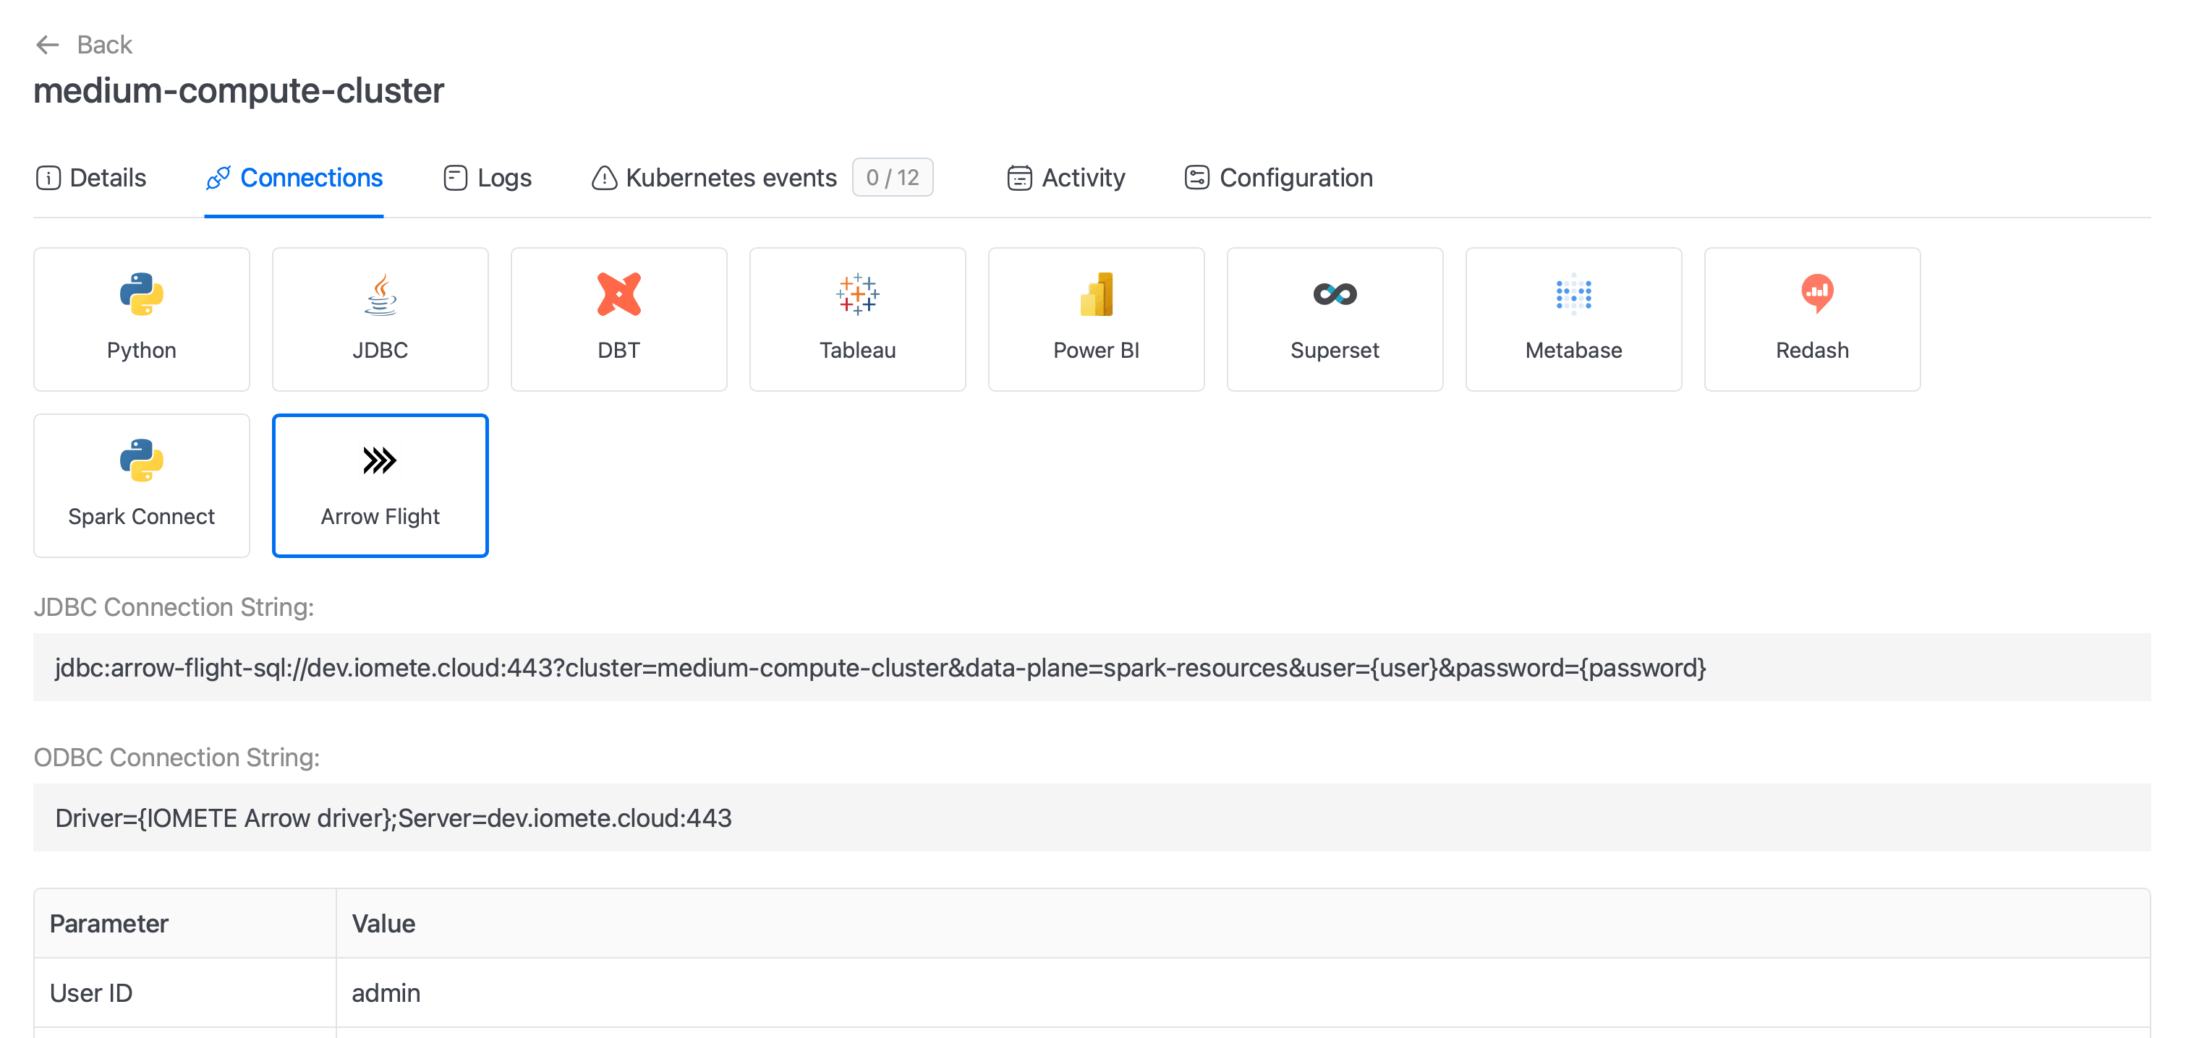Viewport: 2186px width, 1038px height.
Task: Choose the Metabase connection card
Action: tap(1573, 319)
